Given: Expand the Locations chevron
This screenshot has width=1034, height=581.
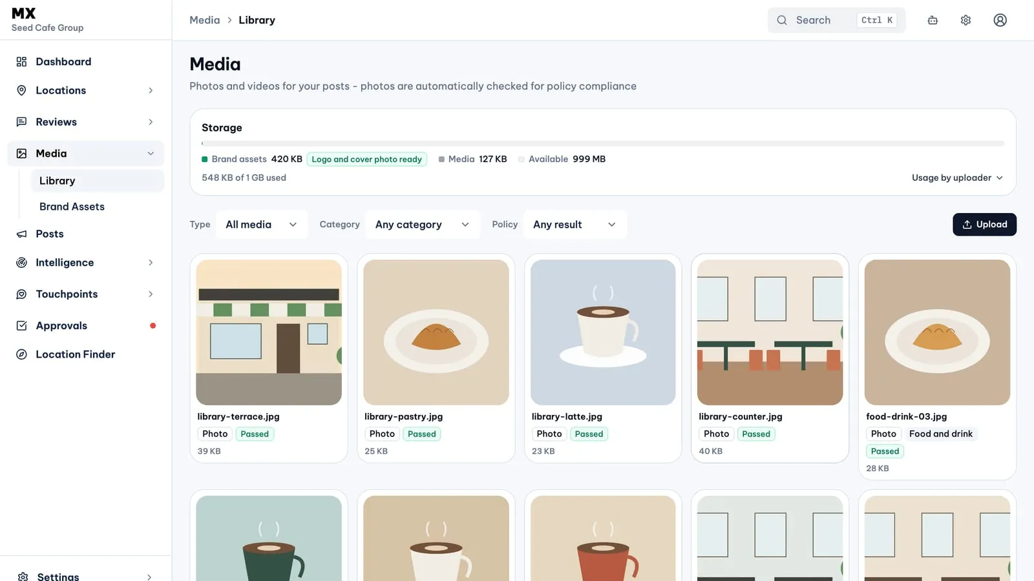Looking at the screenshot, I should click(x=151, y=90).
